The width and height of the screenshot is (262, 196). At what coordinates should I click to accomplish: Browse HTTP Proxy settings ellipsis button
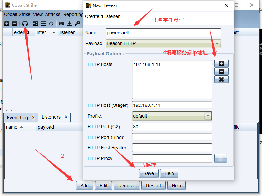220,158
